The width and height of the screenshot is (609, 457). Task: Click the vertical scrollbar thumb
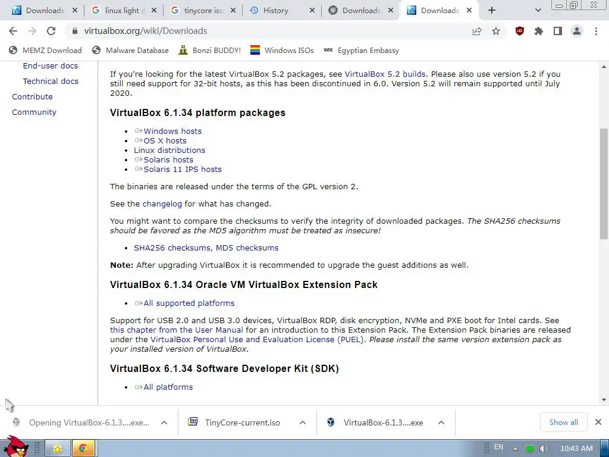(x=604, y=184)
